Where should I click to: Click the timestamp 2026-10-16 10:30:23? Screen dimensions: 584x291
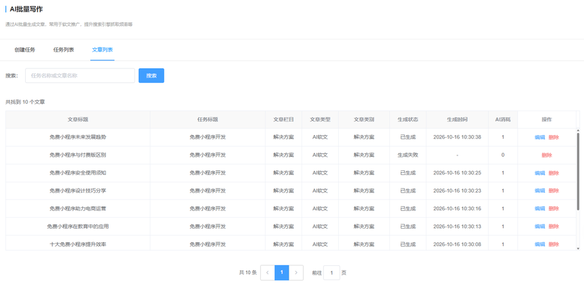(x=458, y=191)
